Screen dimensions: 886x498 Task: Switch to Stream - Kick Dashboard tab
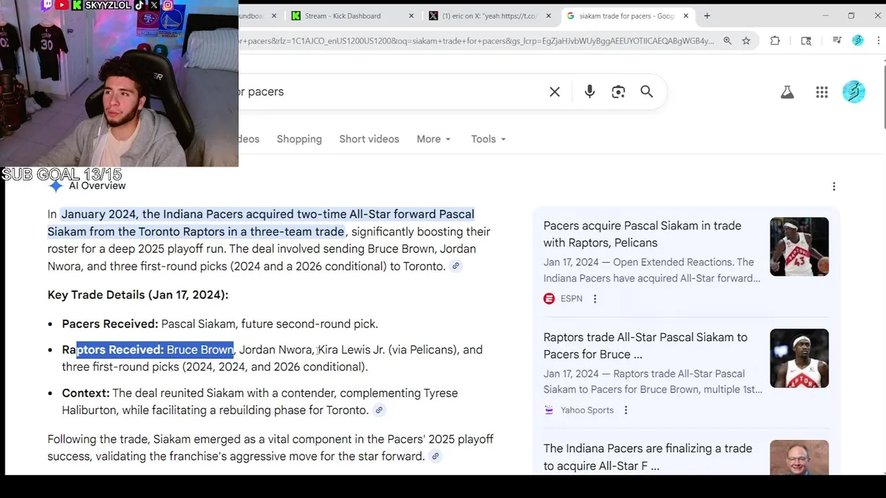[x=352, y=16]
